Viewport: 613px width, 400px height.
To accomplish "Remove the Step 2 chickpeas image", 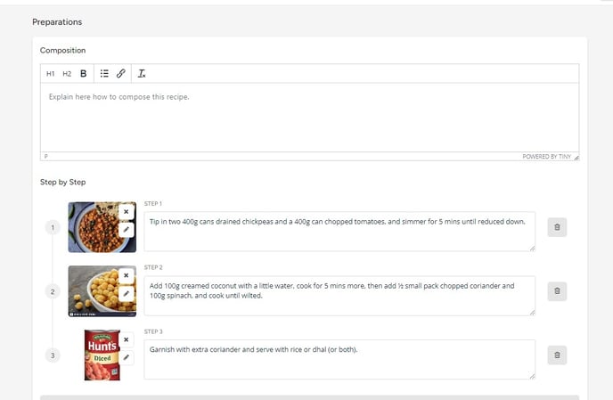I will pyautogui.click(x=127, y=275).
